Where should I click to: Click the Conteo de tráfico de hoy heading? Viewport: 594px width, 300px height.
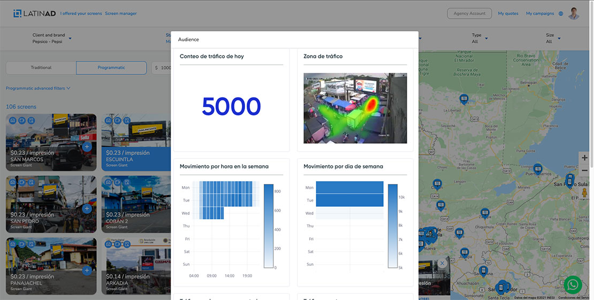pyautogui.click(x=212, y=57)
